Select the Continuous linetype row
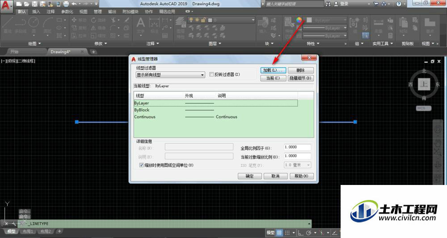 coord(215,117)
